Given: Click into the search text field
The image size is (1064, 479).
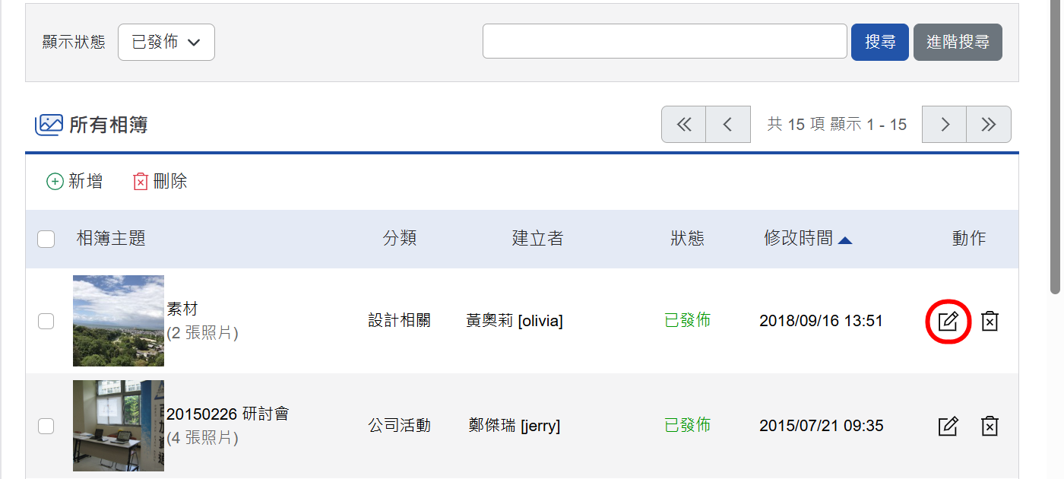Looking at the screenshot, I should tap(665, 41).
